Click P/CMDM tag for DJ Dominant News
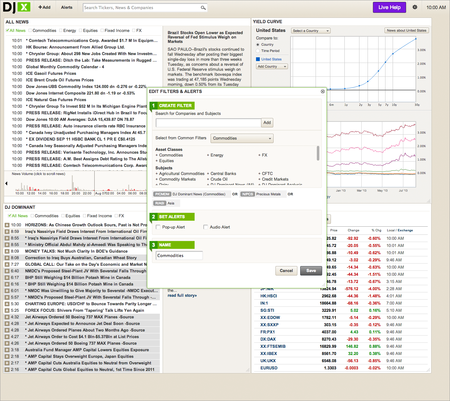The height and width of the screenshot is (401, 450). pos(162,194)
